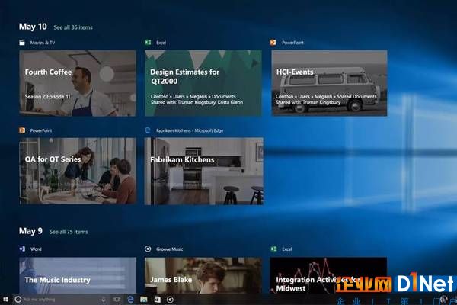
Task: Click the 'Ask me anything' search box
Action: 59,300
